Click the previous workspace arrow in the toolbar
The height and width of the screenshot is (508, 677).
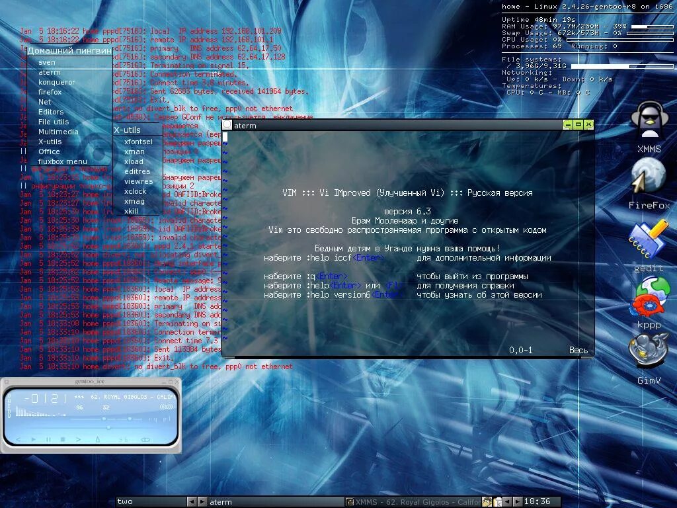coord(192,502)
